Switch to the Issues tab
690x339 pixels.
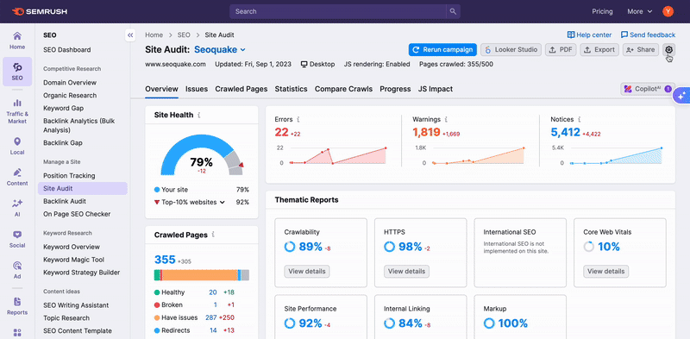point(197,89)
